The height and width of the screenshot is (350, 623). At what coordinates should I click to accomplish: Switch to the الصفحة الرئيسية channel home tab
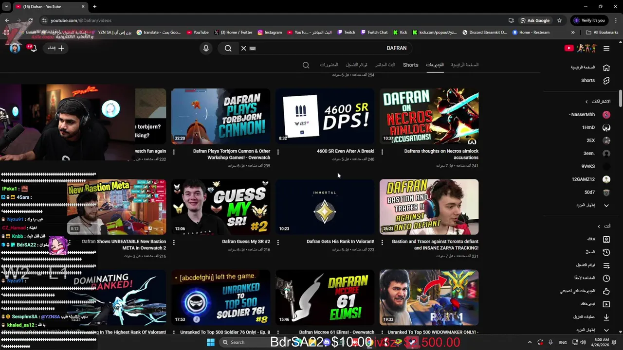[464, 65]
